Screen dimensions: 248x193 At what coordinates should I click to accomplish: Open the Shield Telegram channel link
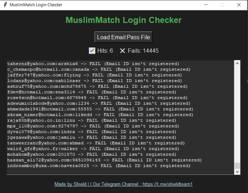point(123,184)
